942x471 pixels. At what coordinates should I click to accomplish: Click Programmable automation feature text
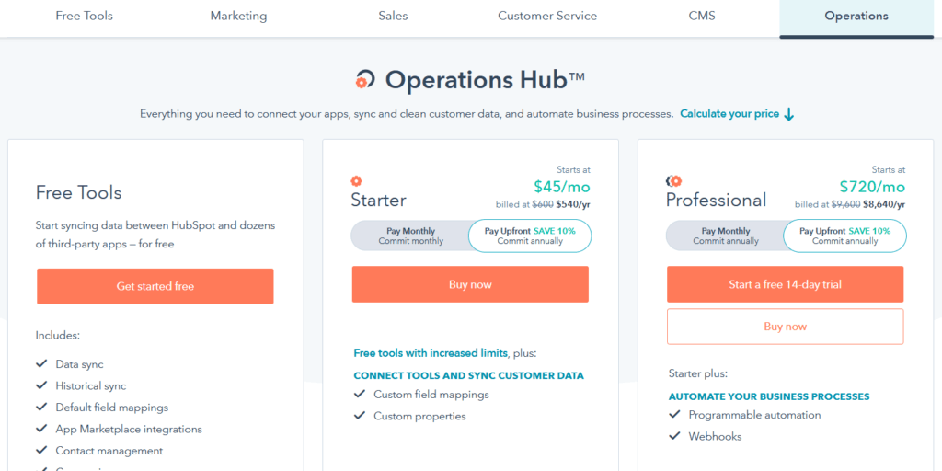point(754,415)
